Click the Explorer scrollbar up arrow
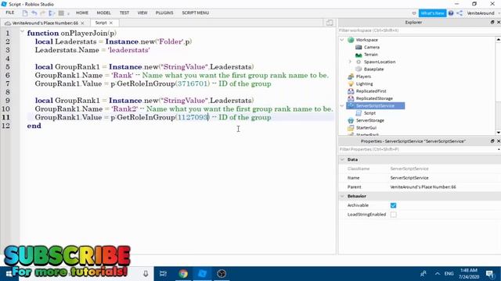 (x=498, y=39)
